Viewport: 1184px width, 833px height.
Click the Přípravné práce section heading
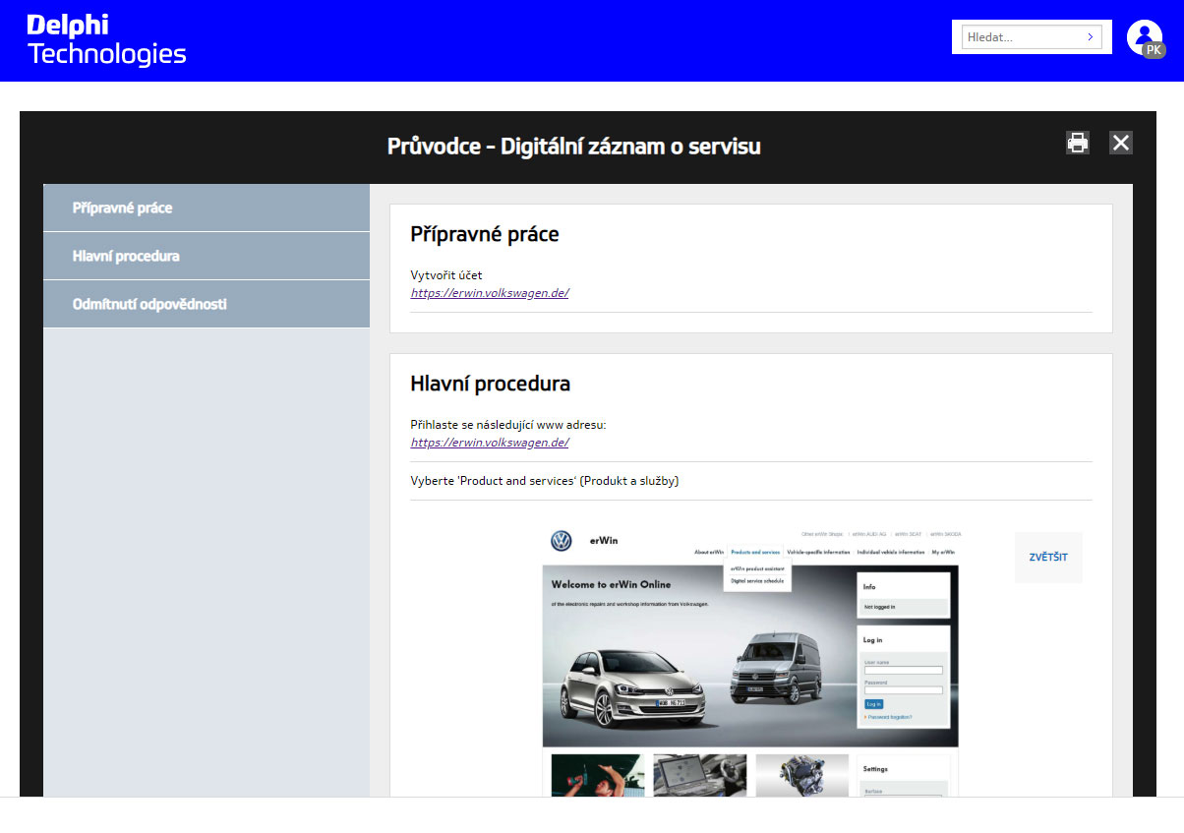click(x=485, y=234)
